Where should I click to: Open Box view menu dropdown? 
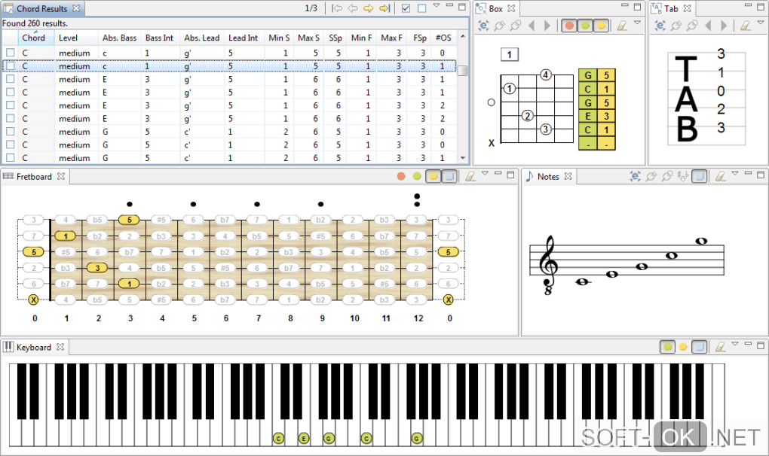(x=636, y=23)
